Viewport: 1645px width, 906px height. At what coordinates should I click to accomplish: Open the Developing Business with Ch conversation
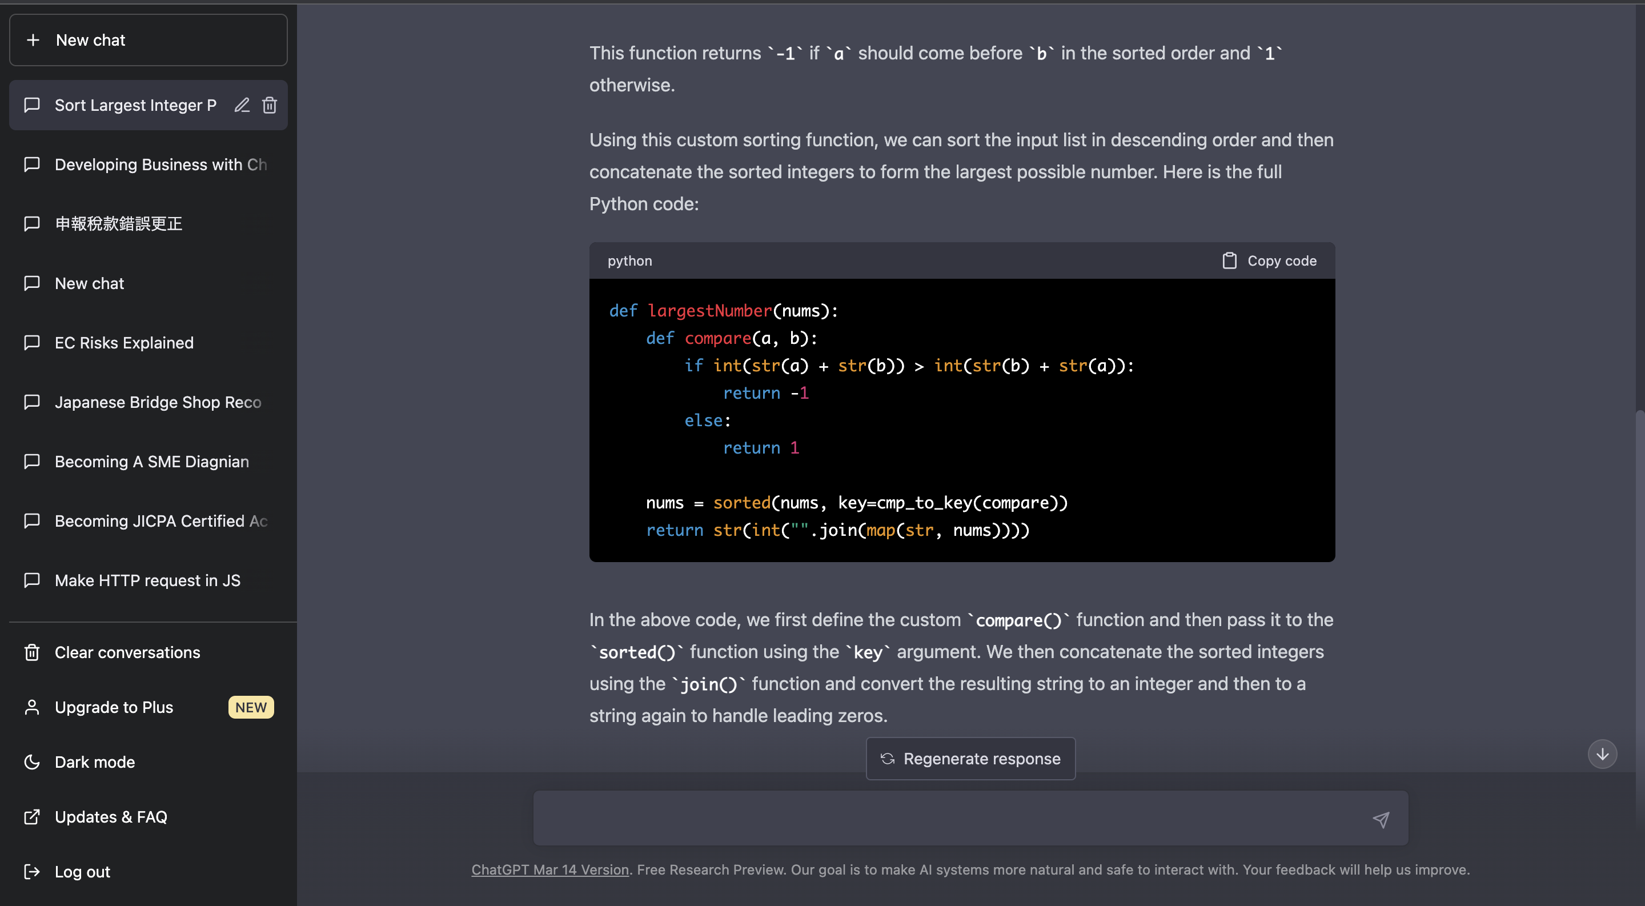click(x=161, y=165)
